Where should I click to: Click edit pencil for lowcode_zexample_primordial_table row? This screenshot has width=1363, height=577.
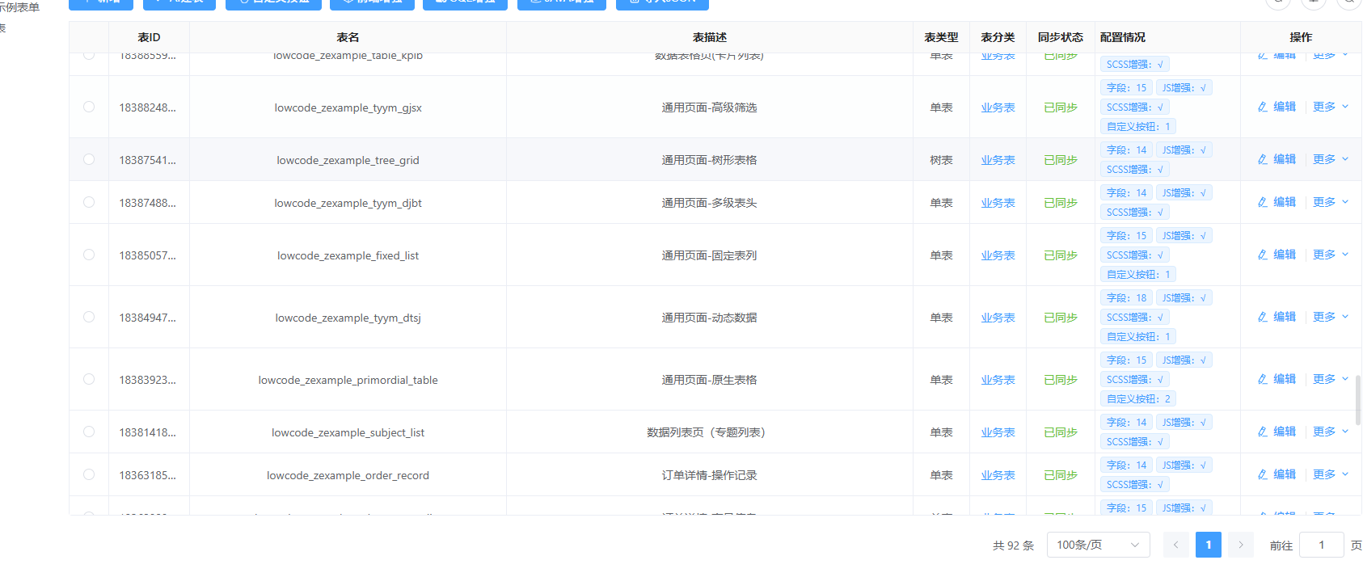[1263, 379]
